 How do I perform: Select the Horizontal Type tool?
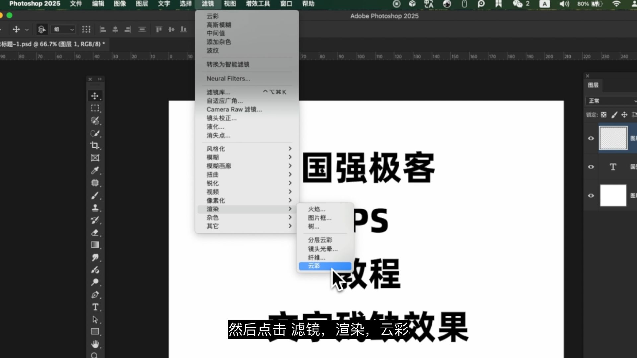tap(95, 307)
